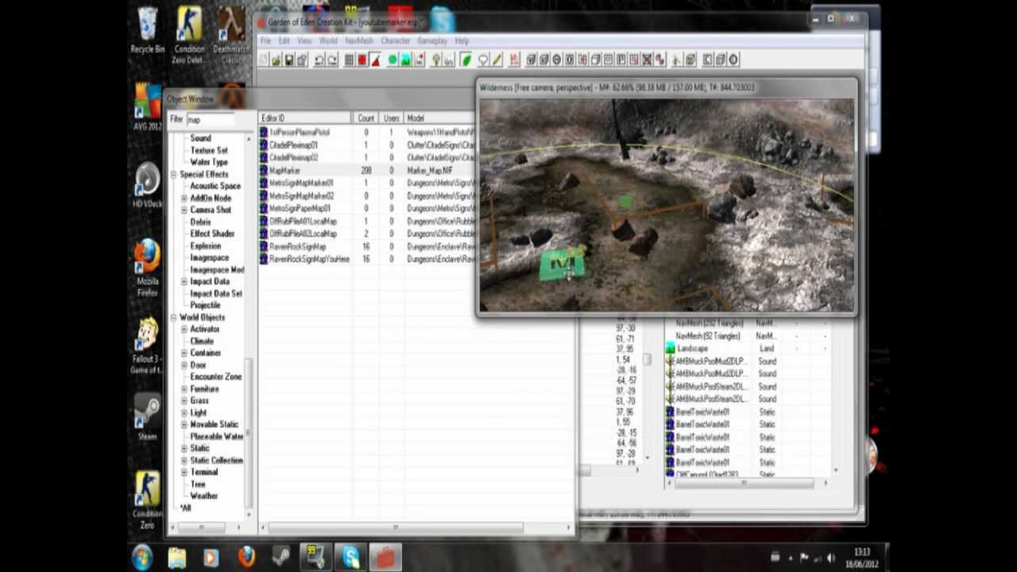This screenshot has height=572, width=1017.
Task: Click the green map marker in render window
Action: [x=563, y=265]
